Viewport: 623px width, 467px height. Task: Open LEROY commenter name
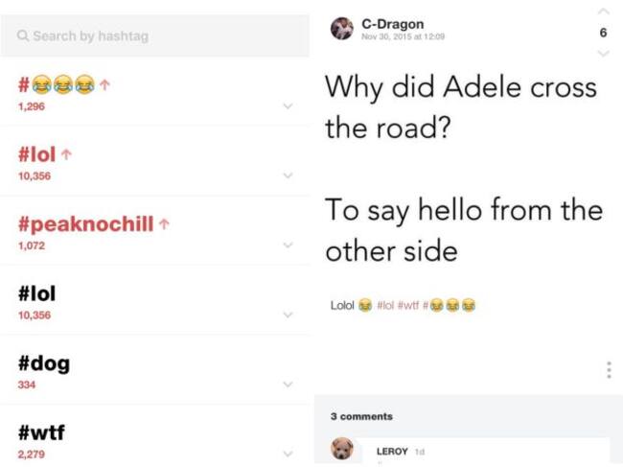(x=392, y=451)
